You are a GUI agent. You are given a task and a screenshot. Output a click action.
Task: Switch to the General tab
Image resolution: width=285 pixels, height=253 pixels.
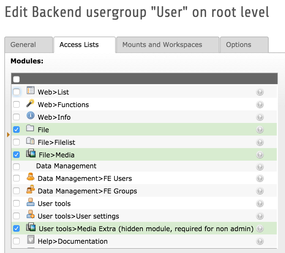coord(23,45)
